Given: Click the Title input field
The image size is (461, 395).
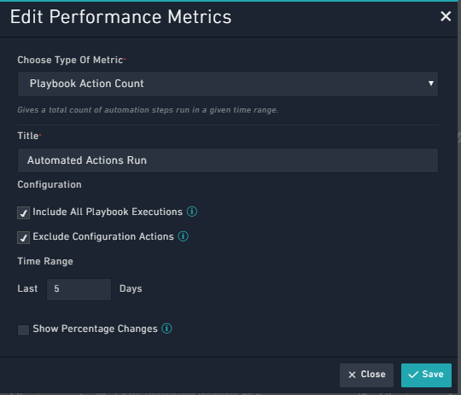Looking at the screenshot, I should pyautogui.click(x=228, y=160).
